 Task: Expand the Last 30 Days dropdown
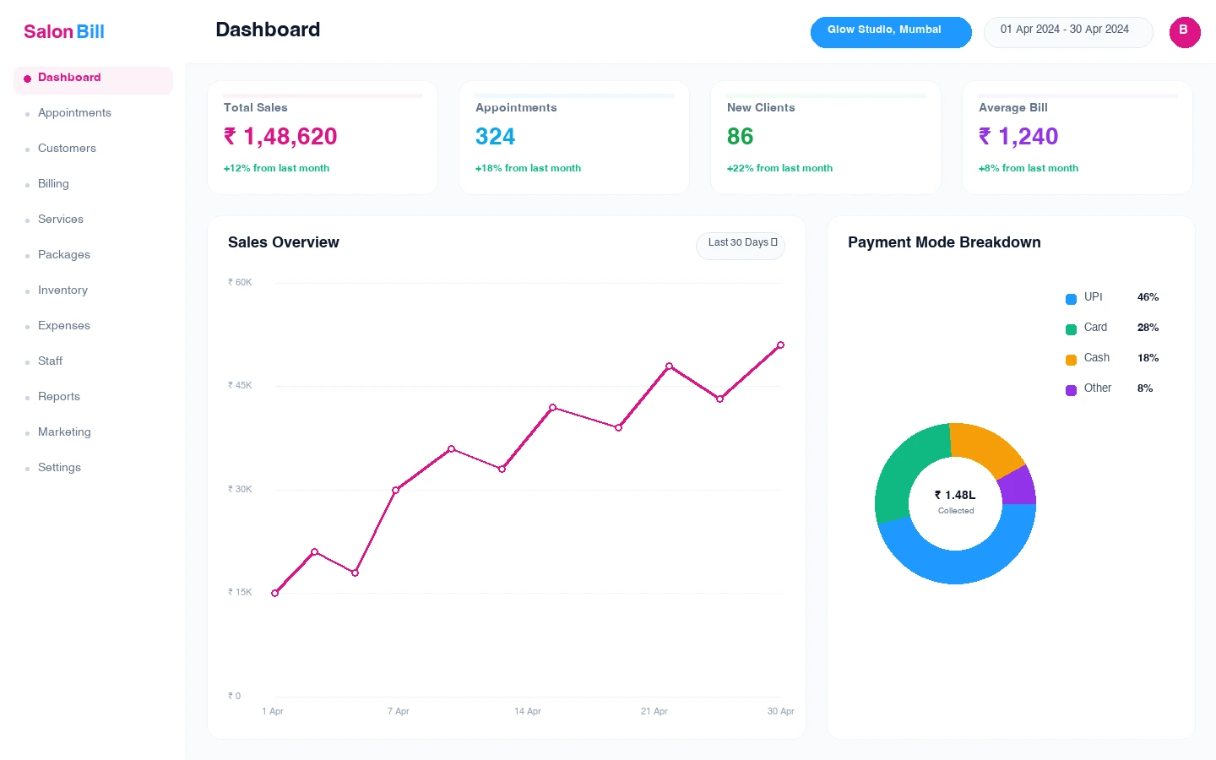coord(741,245)
